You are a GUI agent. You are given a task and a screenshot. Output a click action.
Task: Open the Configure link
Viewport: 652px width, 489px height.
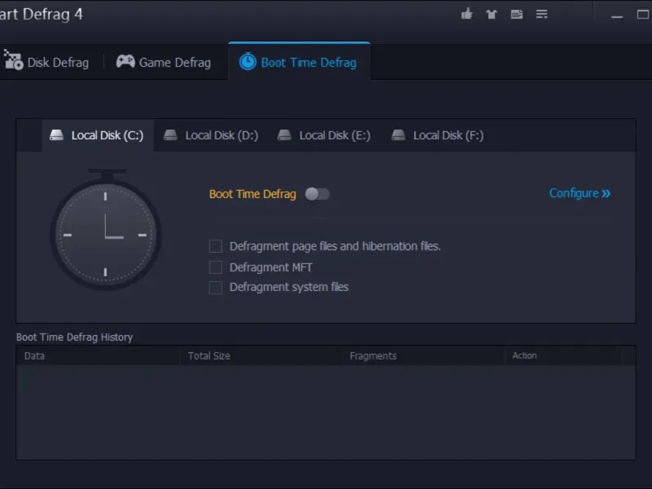pyautogui.click(x=579, y=193)
